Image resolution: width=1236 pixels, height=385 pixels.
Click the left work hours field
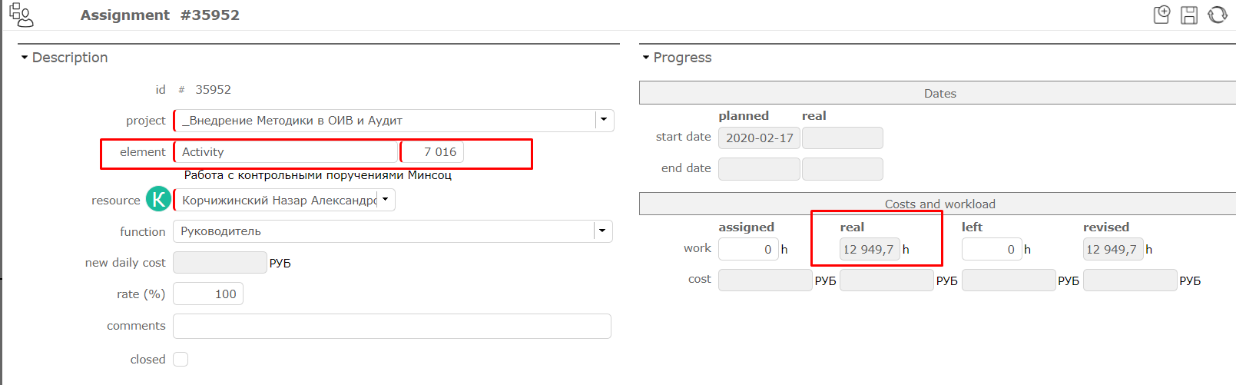[x=991, y=249]
